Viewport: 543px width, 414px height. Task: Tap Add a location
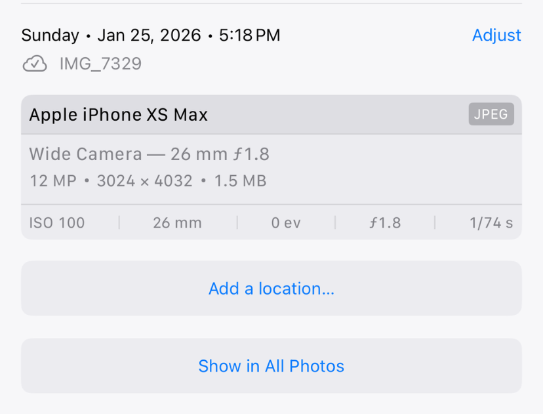click(x=271, y=289)
